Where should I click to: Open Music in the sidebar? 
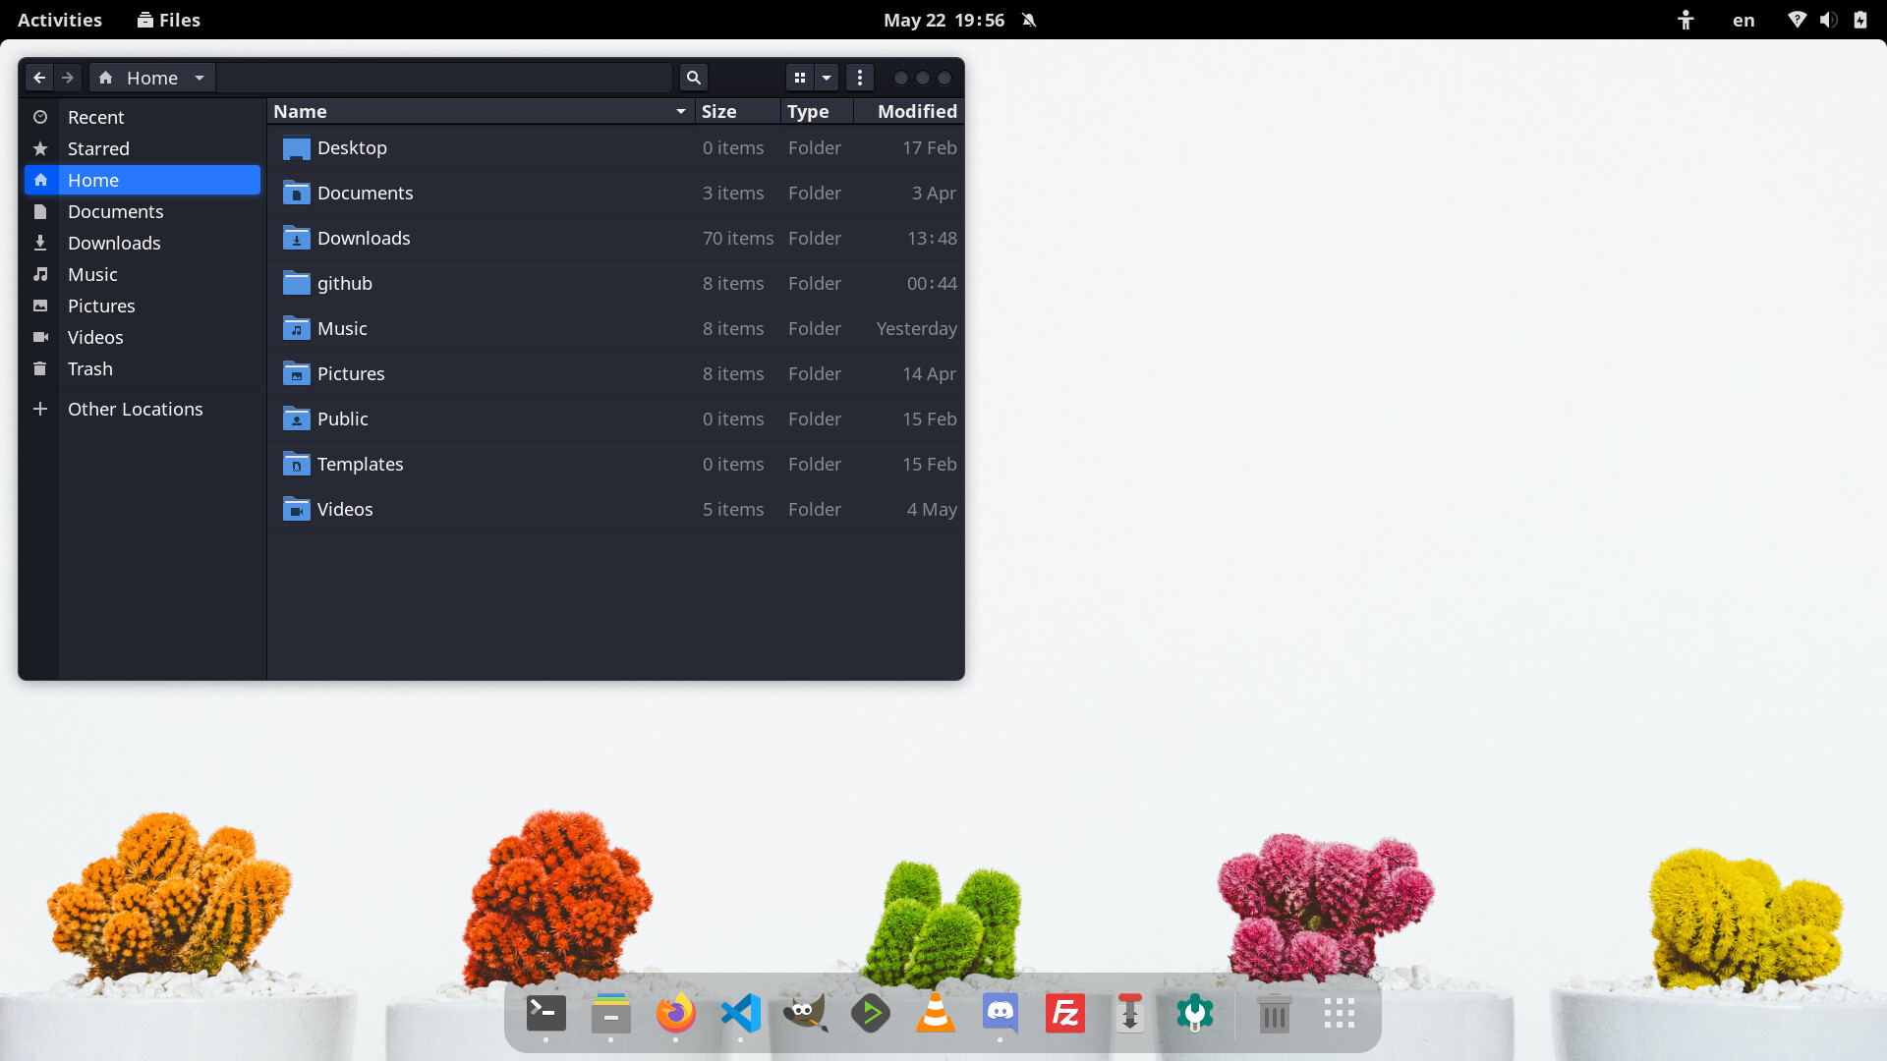click(x=143, y=274)
